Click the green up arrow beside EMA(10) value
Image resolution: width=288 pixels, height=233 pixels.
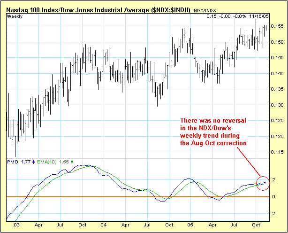(72, 162)
